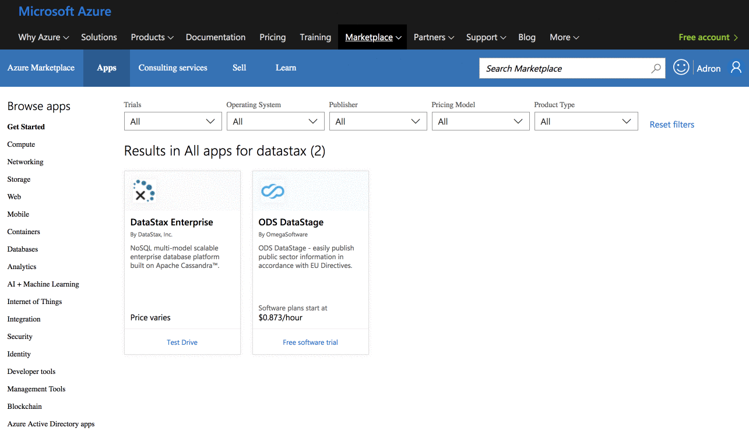Open the Documentation link
The width and height of the screenshot is (749, 438).
click(216, 37)
